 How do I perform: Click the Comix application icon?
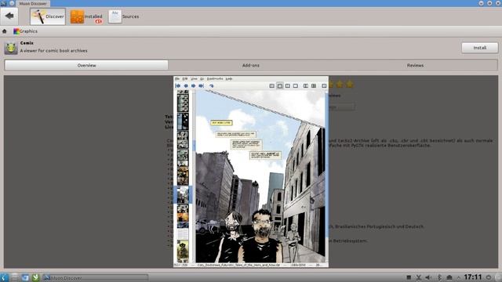11,48
